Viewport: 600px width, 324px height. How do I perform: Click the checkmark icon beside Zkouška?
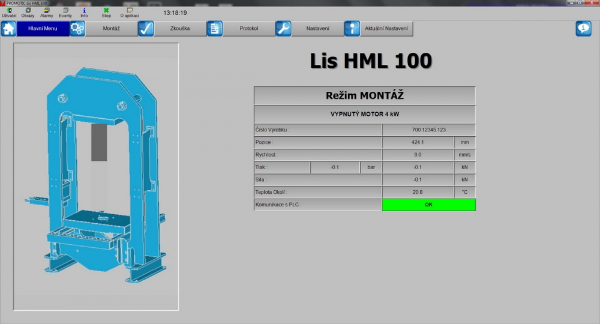pos(146,29)
